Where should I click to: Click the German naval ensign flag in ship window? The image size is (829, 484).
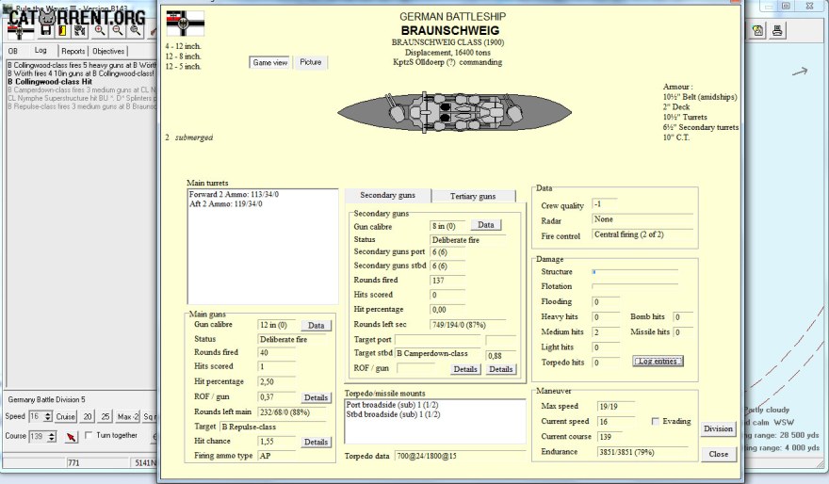pos(185,24)
